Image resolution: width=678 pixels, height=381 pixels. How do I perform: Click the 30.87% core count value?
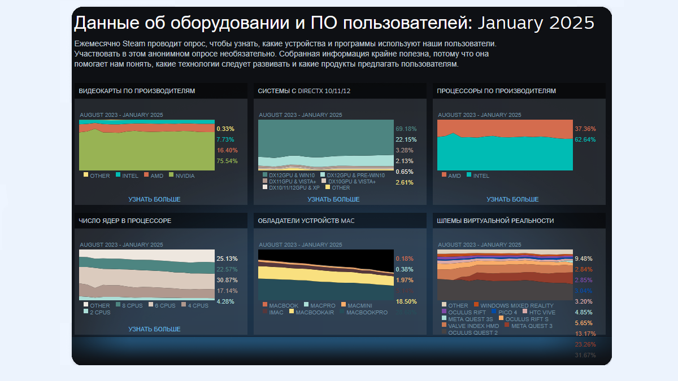(227, 280)
